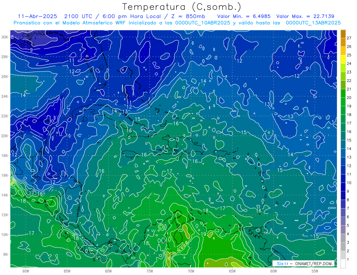Click the 80W longitude axis label
Image resolution: width=357 pixels, height=275 pixels.
point(108,271)
